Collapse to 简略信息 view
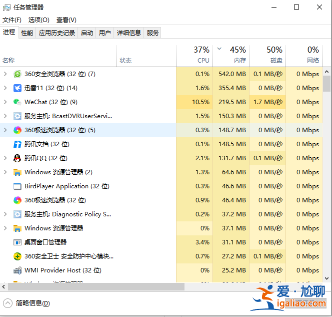Screen dimensions: 332x317 (26, 303)
